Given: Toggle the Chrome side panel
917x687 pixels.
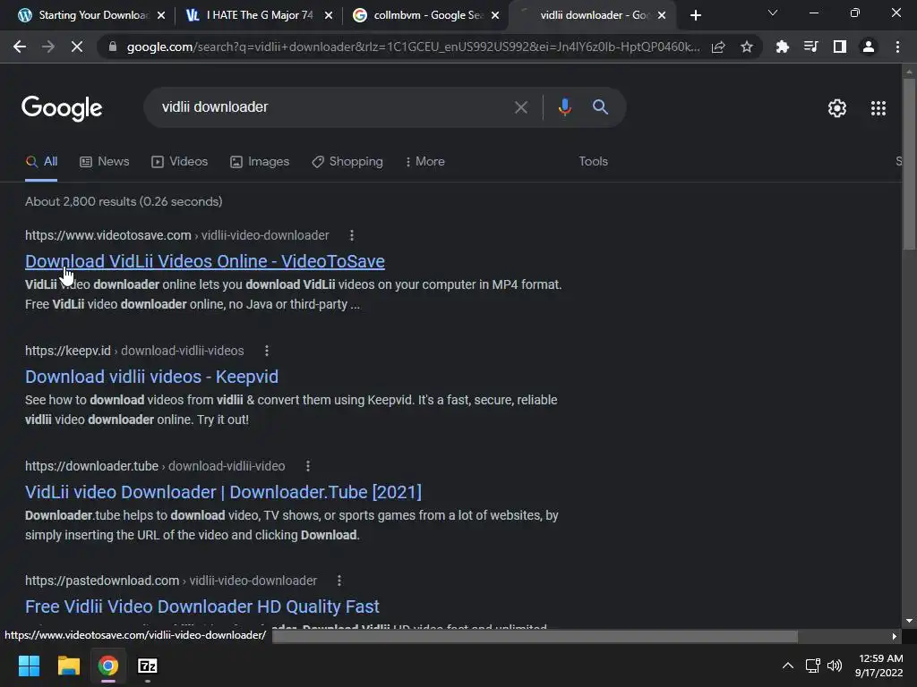Looking at the screenshot, I should 840,47.
